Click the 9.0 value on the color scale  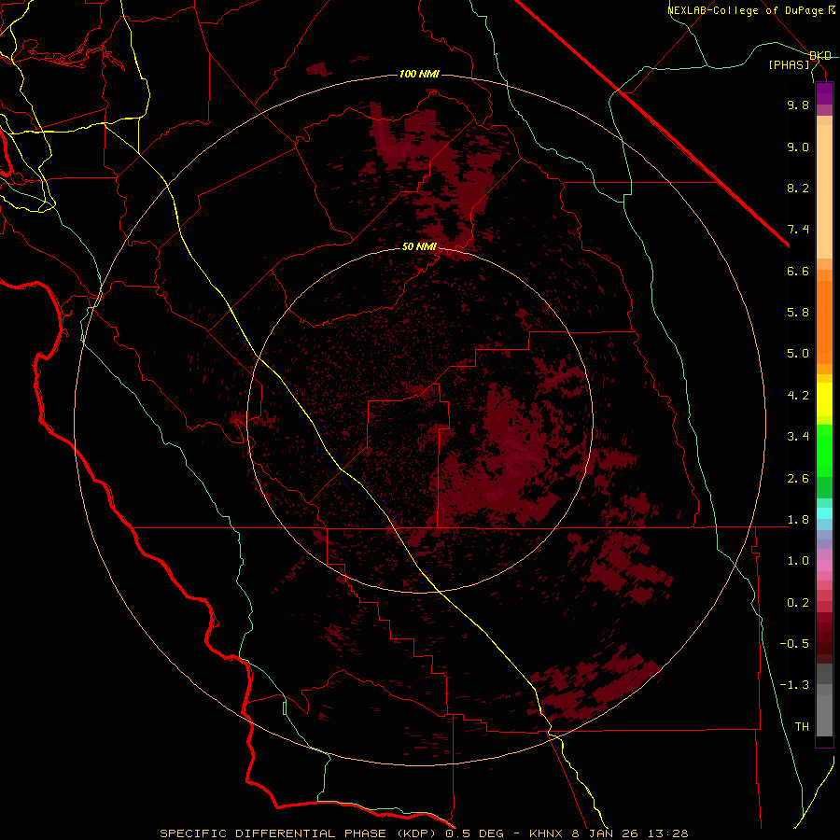tap(798, 147)
